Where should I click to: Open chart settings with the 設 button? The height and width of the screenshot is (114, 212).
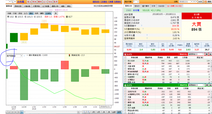click(x=56, y=13)
